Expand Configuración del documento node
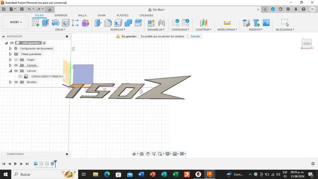Screen dimensions: 318x179 pos(10,49)
